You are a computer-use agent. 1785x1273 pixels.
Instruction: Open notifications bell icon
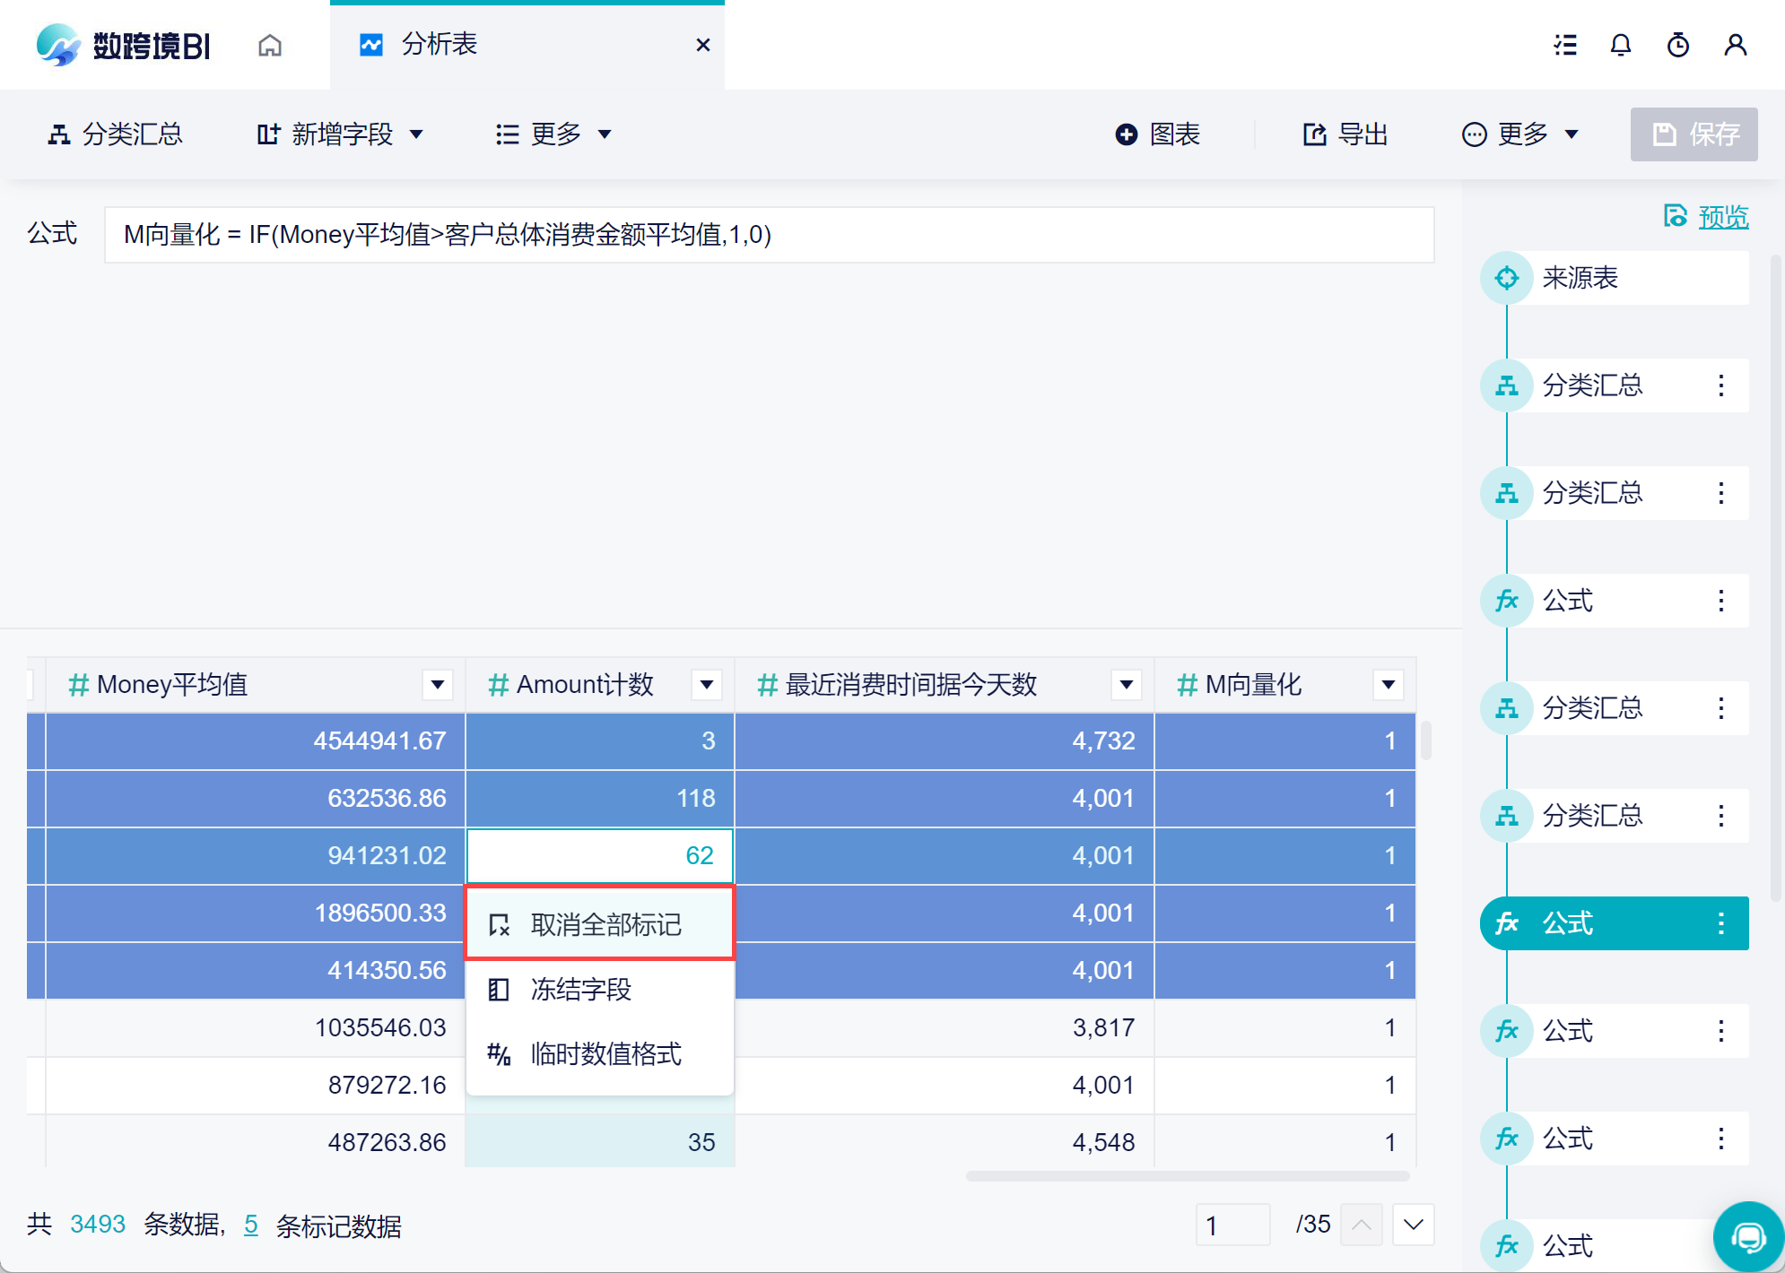(1621, 45)
